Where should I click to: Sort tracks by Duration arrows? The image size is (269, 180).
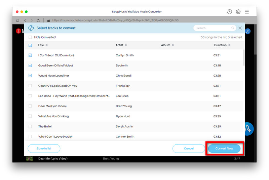point(229,45)
